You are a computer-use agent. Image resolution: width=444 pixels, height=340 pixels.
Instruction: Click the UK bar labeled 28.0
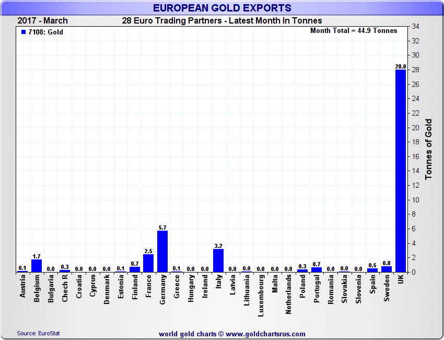[400, 171]
